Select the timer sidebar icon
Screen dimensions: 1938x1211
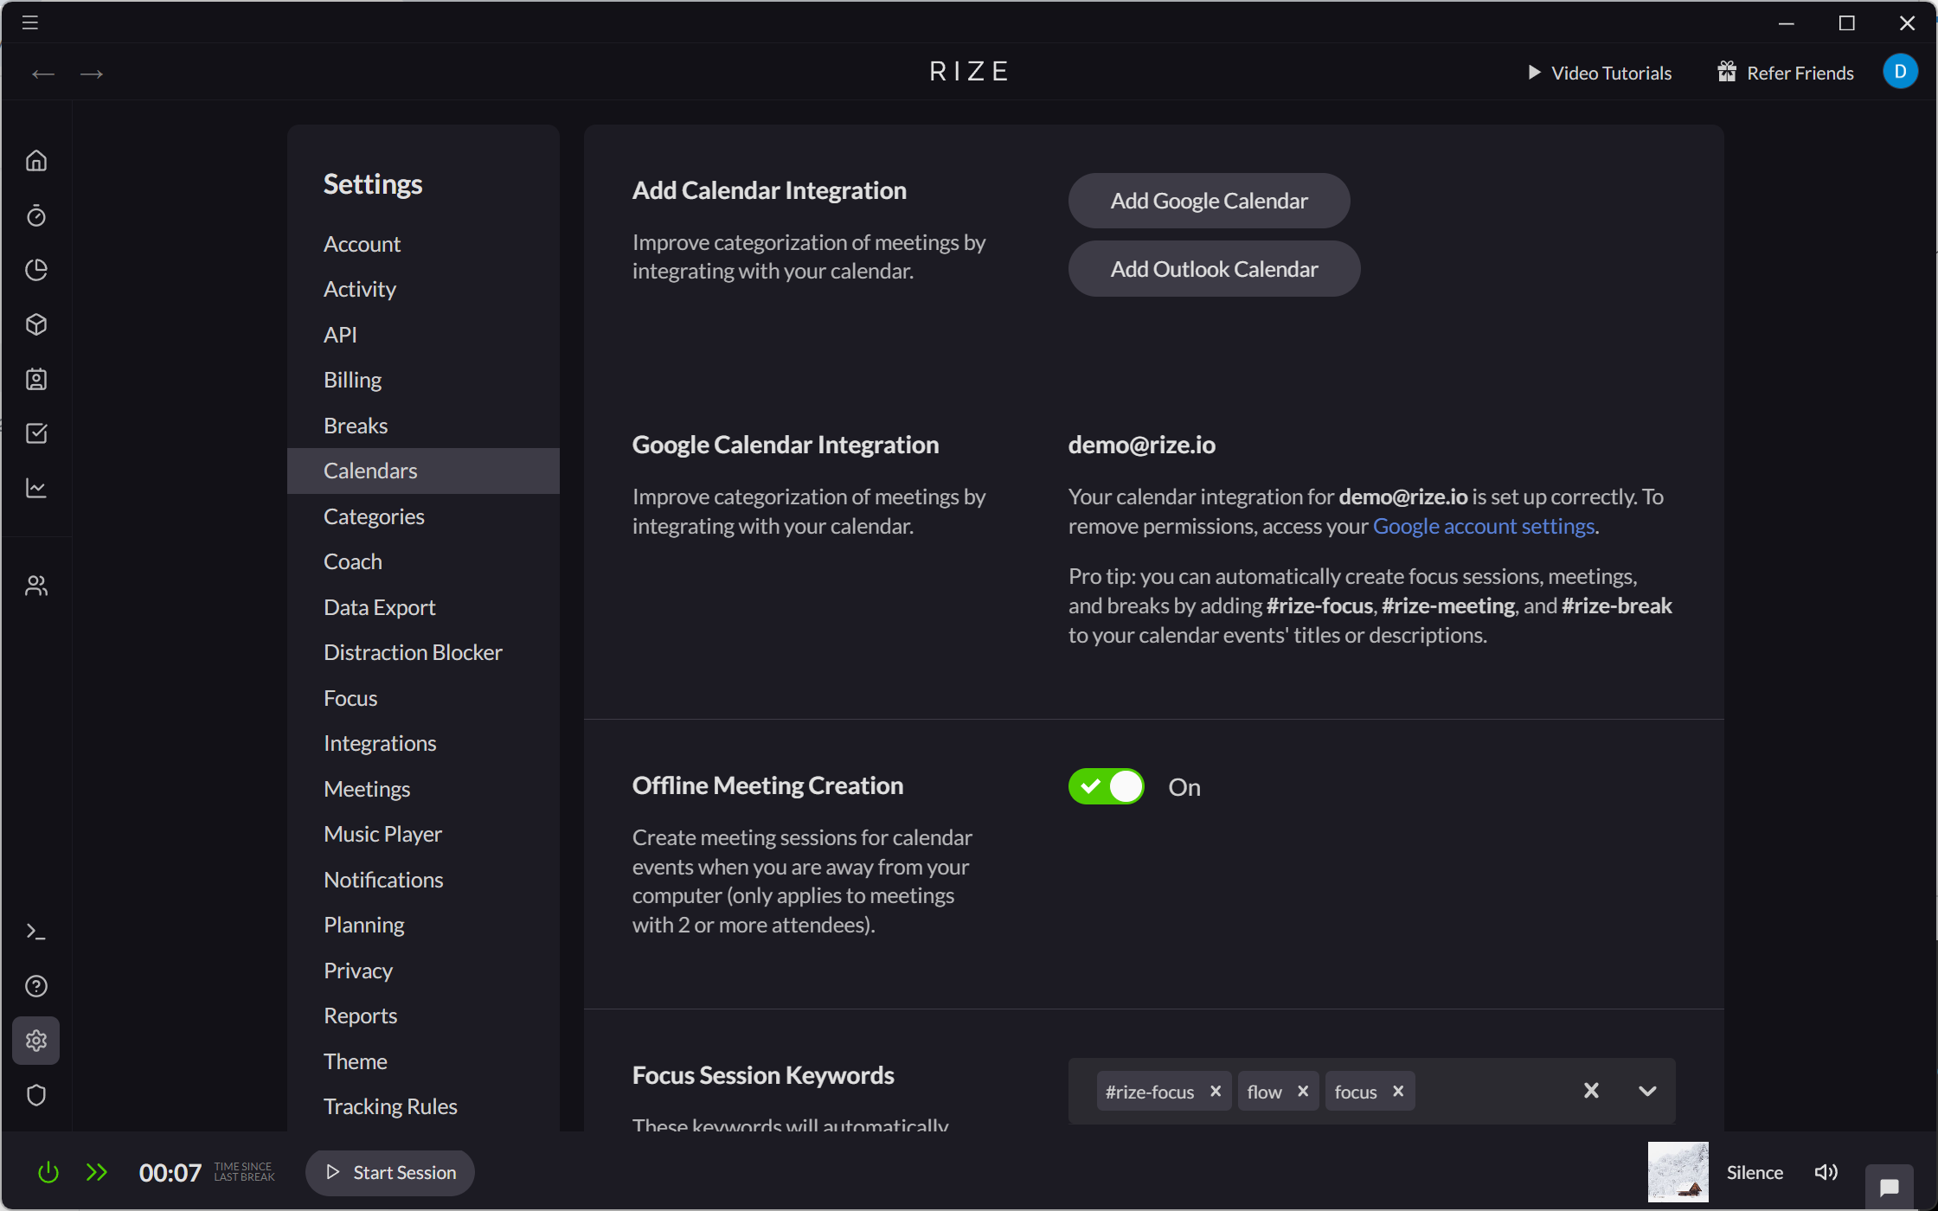pyautogui.click(x=36, y=215)
